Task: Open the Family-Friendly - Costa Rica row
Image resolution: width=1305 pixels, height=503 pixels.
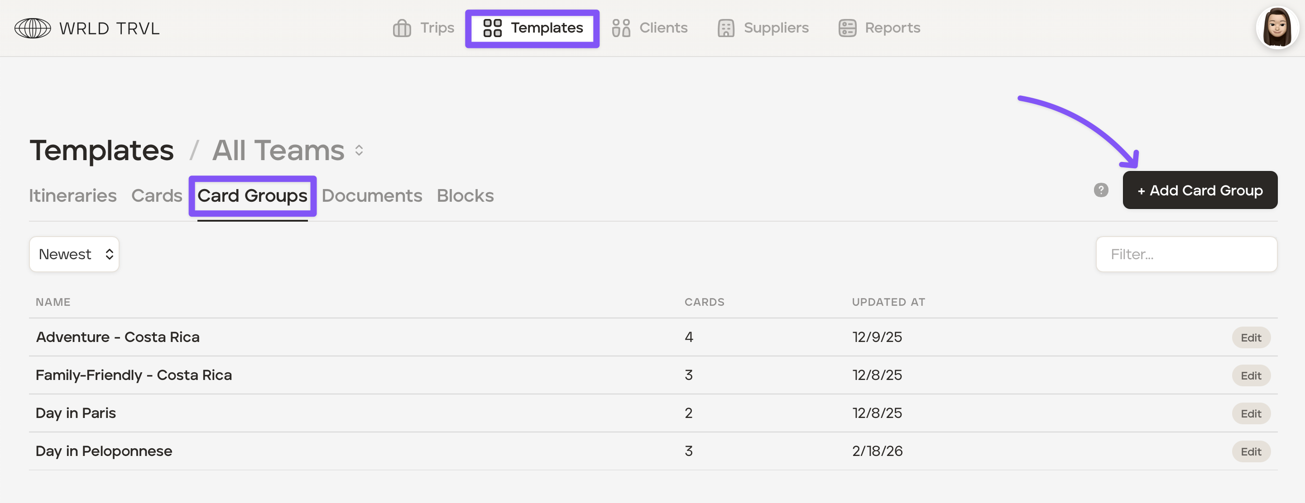Action: 134,375
